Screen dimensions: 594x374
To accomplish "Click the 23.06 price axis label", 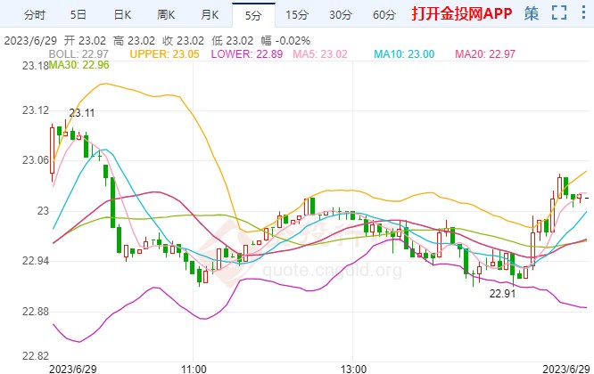I will [x=36, y=160].
